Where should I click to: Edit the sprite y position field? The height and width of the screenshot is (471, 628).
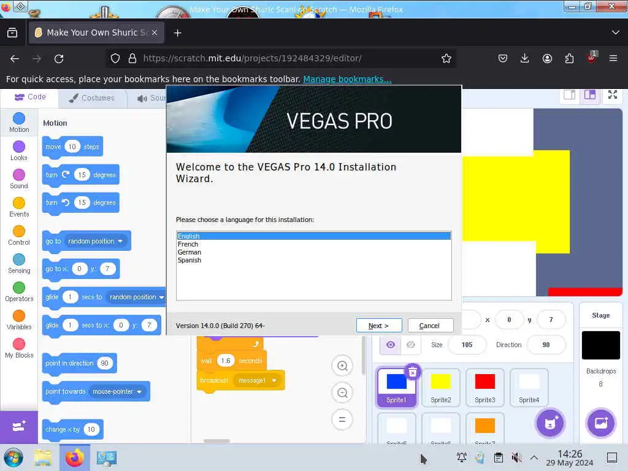(x=551, y=320)
